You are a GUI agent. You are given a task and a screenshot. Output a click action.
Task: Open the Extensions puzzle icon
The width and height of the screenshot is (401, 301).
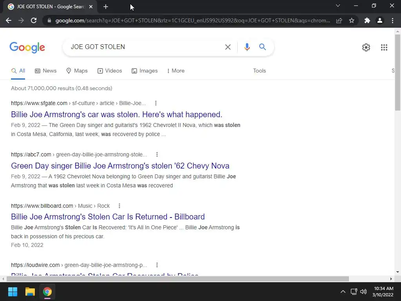click(367, 20)
